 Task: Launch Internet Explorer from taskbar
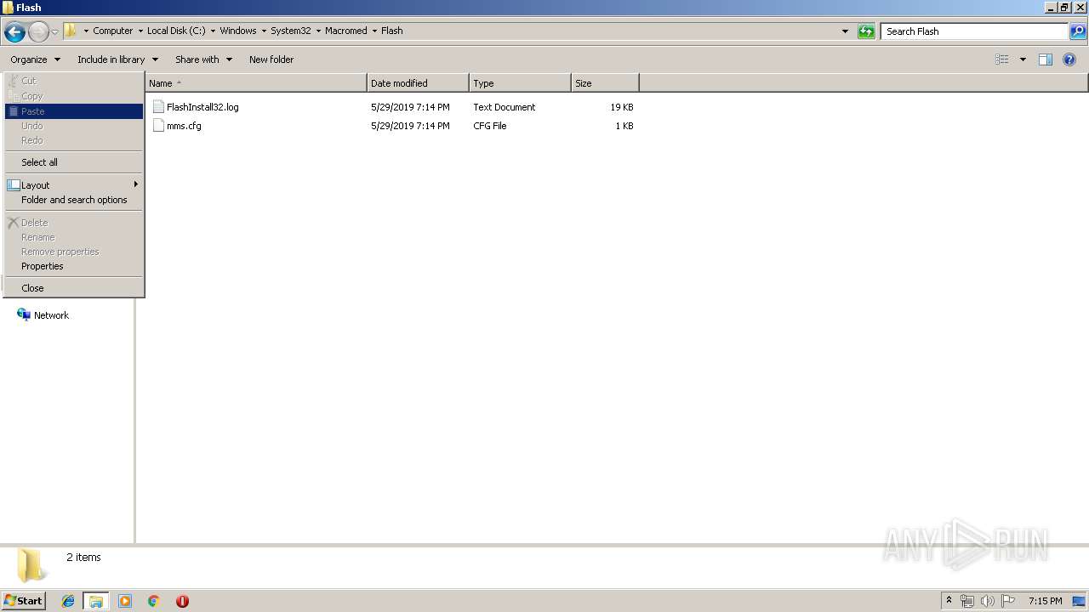click(x=68, y=601)
